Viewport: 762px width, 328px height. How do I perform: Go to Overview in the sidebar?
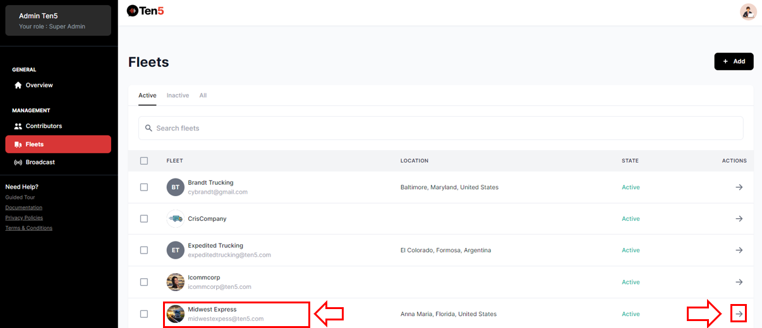(x=39, y=85)
